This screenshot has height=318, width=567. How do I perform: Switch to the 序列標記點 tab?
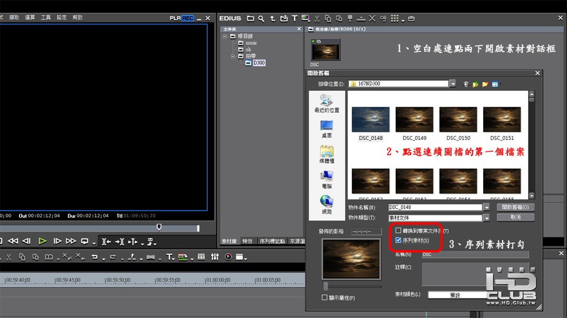(272, 241)
